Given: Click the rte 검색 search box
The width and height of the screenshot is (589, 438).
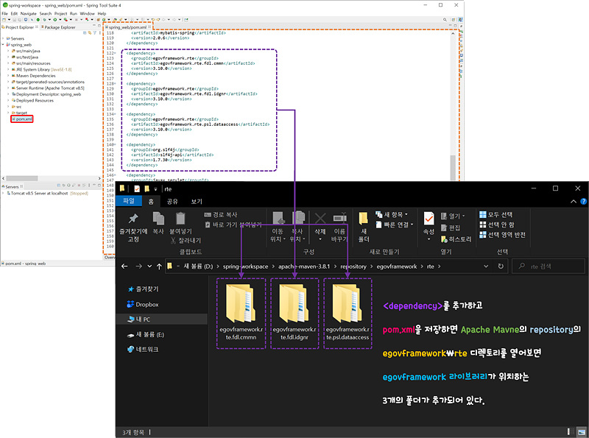Looking at the screenshot, I should tap(549, 266).
